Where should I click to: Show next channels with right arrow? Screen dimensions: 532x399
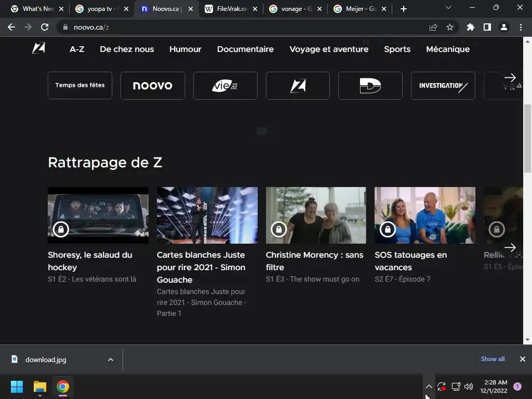pos(510,78)
